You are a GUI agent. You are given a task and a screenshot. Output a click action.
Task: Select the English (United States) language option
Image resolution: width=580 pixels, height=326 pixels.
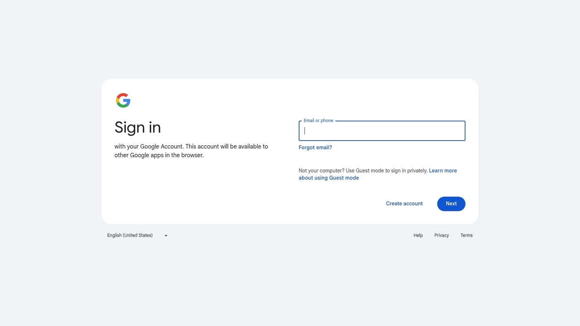pyautogui.click(x=130, y=235)
